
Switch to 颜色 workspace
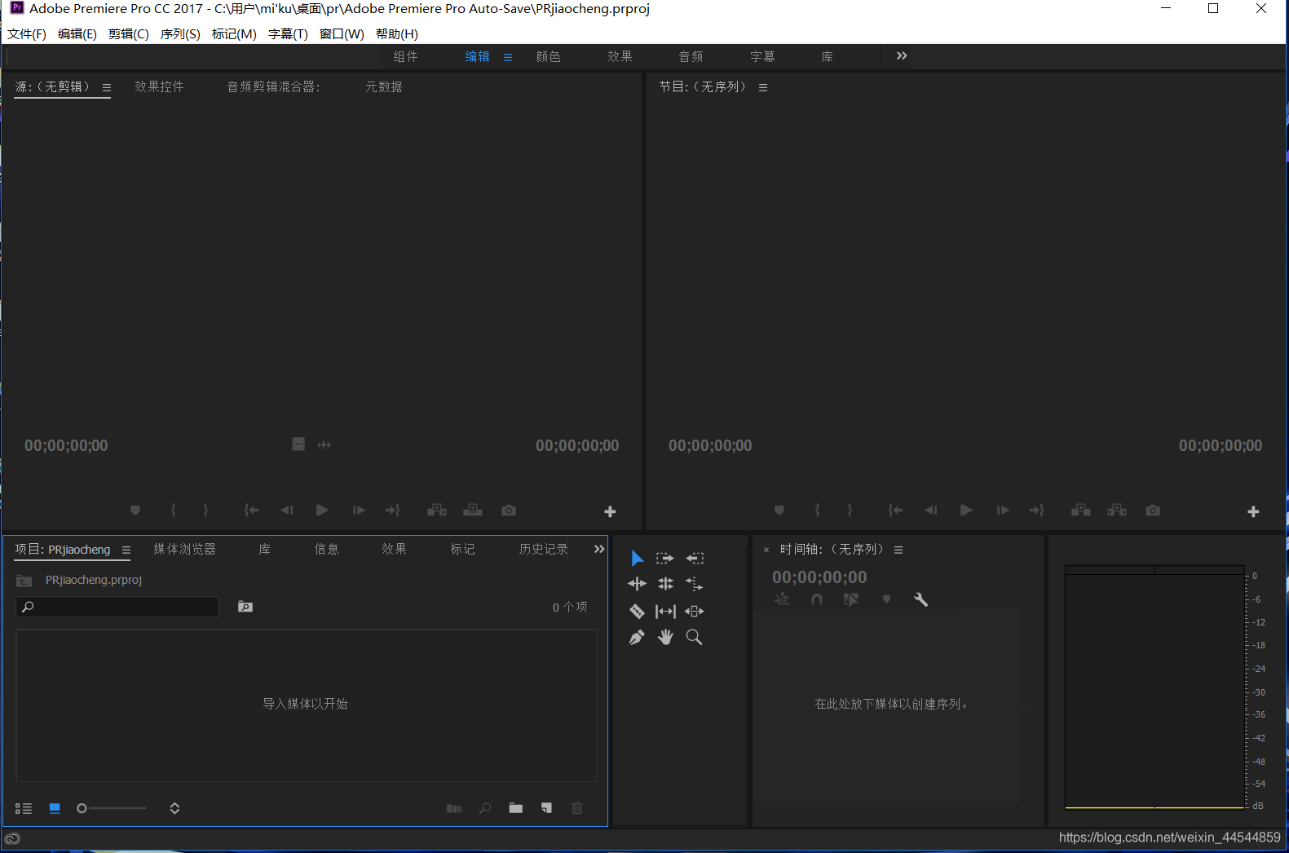[x=549, y=56]
